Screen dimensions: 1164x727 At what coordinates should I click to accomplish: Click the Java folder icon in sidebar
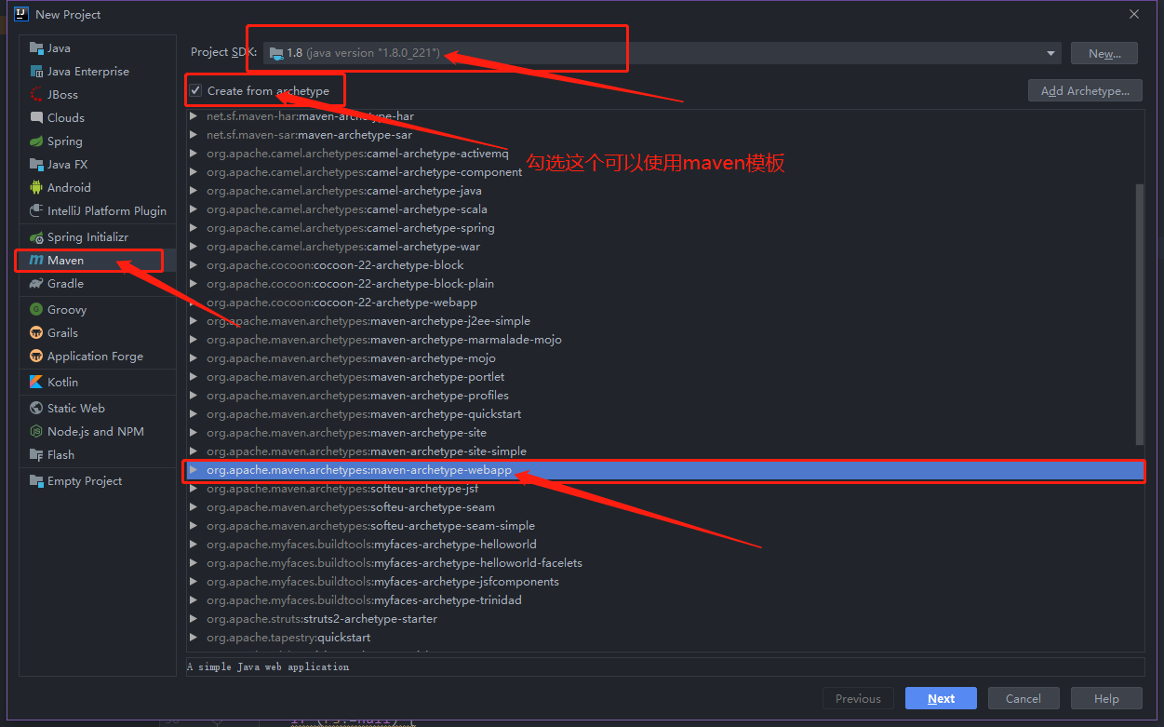point(36,48)
